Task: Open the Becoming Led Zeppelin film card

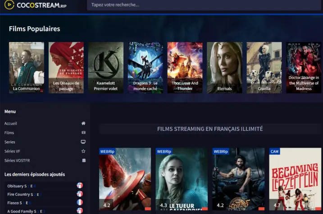Action: click(x=295, y=179)
